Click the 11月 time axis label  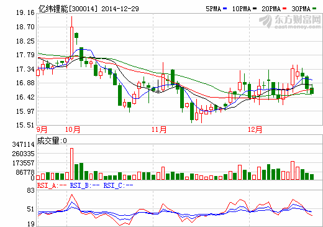[x=159, y=129]
